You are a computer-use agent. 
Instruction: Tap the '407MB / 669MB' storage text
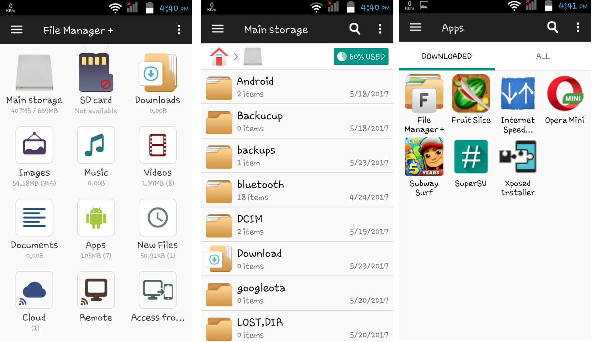click(34, 111)
